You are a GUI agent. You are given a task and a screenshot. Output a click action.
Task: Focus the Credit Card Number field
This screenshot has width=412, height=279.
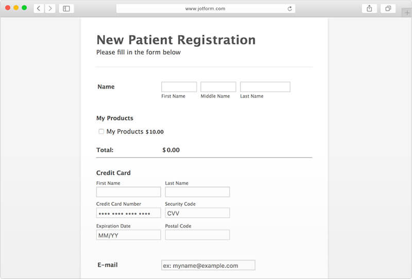coord(128,213)
